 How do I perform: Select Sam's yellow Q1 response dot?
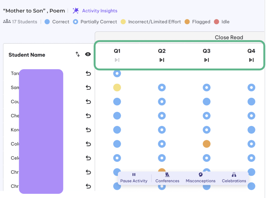(117, 87)
